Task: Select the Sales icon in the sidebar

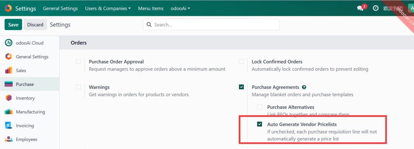Action: coord(9,70)
